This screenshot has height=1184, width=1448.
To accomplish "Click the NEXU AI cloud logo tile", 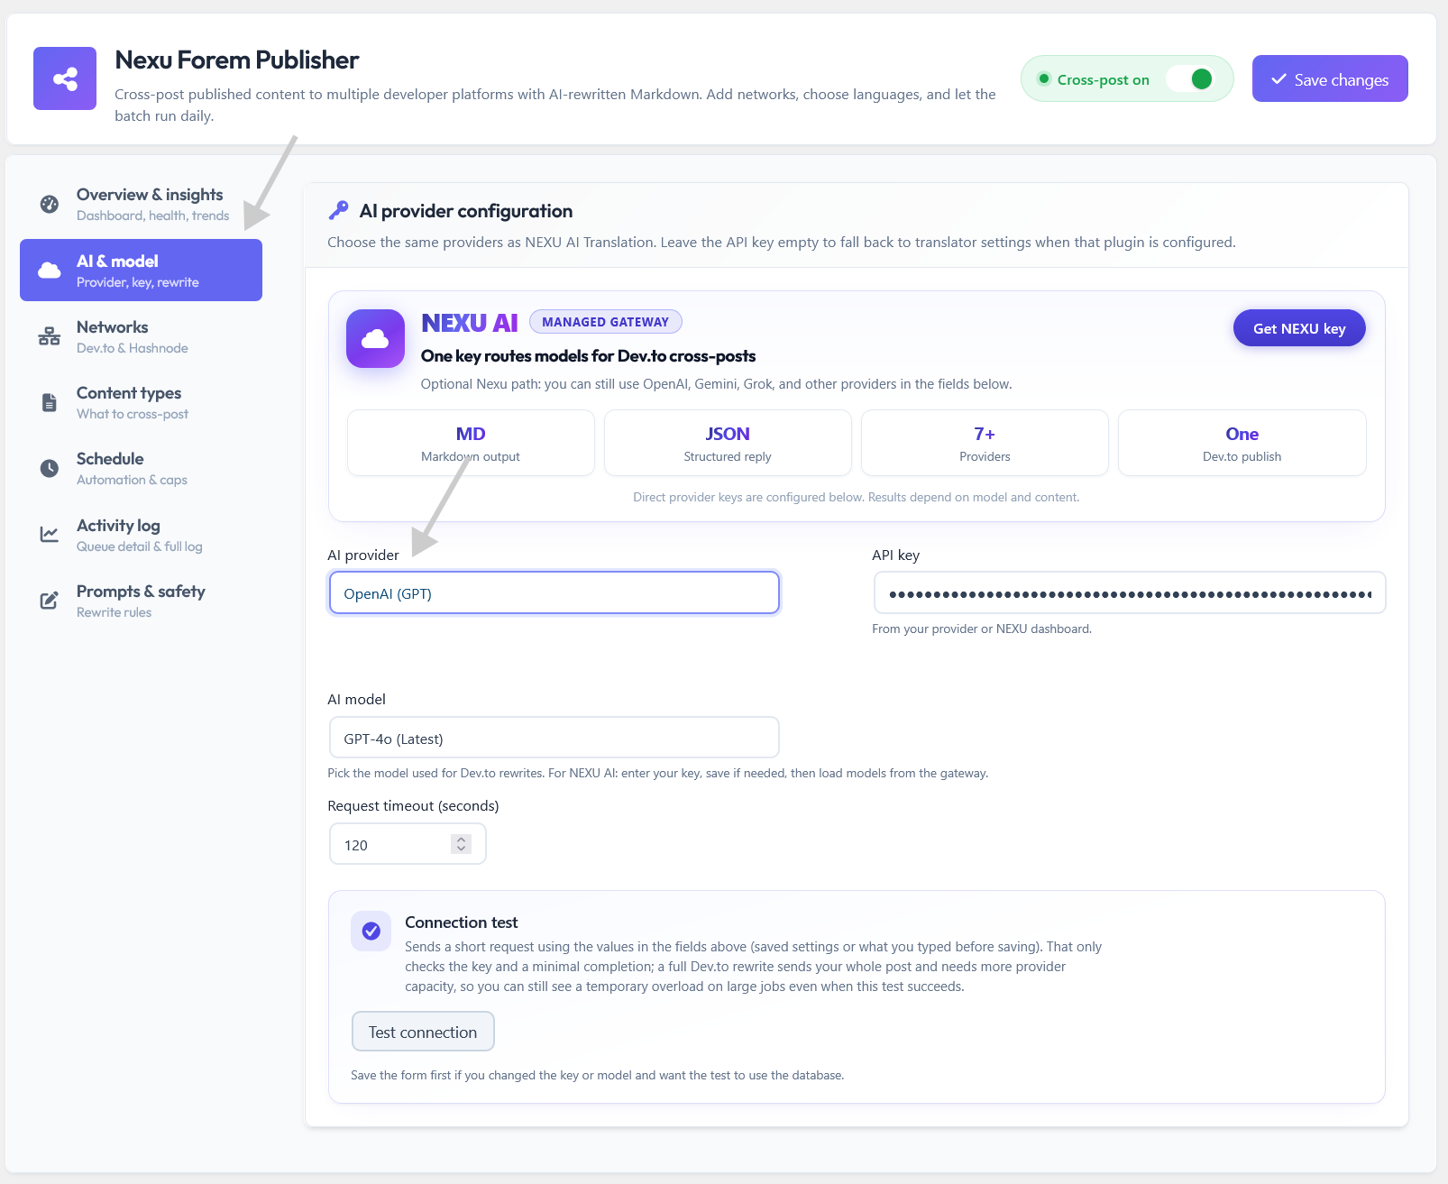I will pos(375,339).
